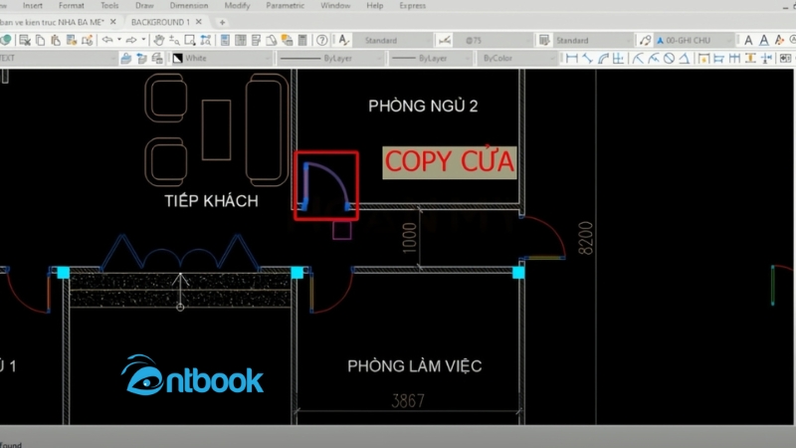Image resolution: width=796 pixels, height=448 pixels.
Task: Select the Pan hand tool
Action: click(x=158, y=40)
